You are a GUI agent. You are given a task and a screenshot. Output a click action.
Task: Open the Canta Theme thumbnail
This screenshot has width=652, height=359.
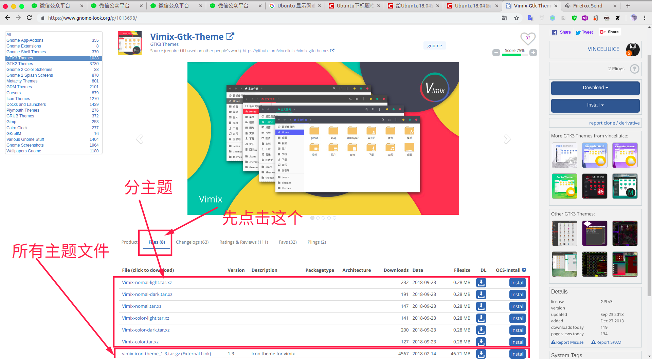tap(564, 186)
